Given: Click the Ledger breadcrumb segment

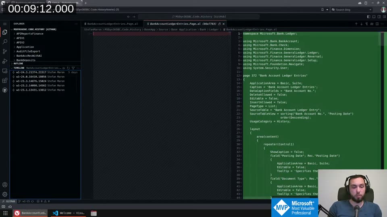Looking at the screenshot, I should (x=214, y=29).
